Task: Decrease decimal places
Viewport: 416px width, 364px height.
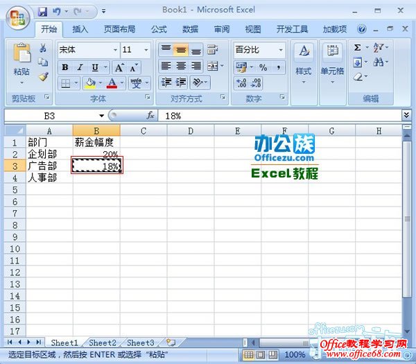Action: 256,83
